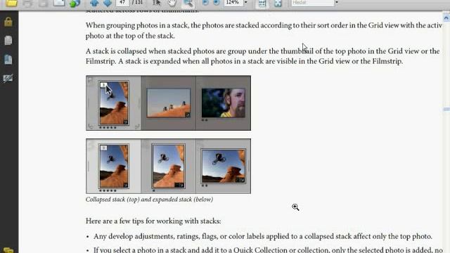Click the stack count badge on expanded thumbnail
450x253 pixels.
coord(103,148)
